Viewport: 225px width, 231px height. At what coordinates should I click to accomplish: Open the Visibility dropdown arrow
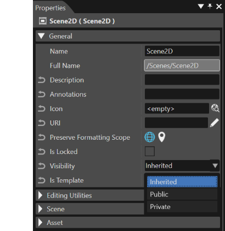click(x=215, y=166)
